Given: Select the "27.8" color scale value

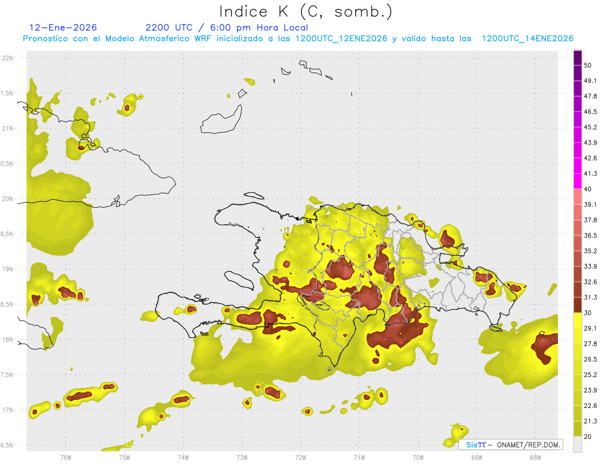Looking at the screenshot, I should 590,344.
